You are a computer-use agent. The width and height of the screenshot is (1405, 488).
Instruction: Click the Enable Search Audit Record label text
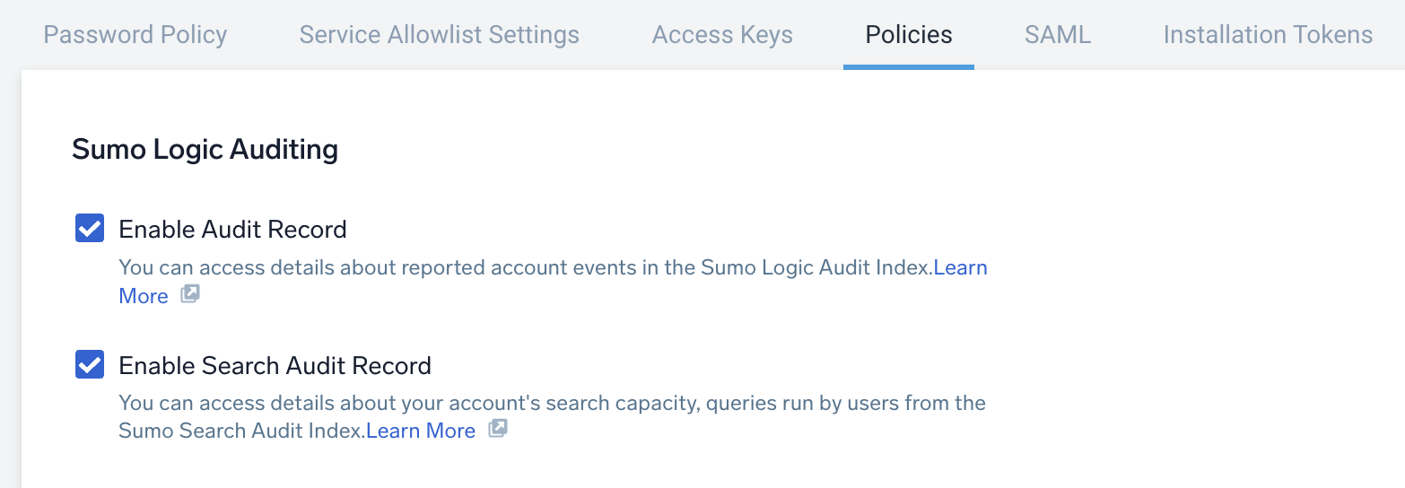pyautogui.click(x=275, y=366)
